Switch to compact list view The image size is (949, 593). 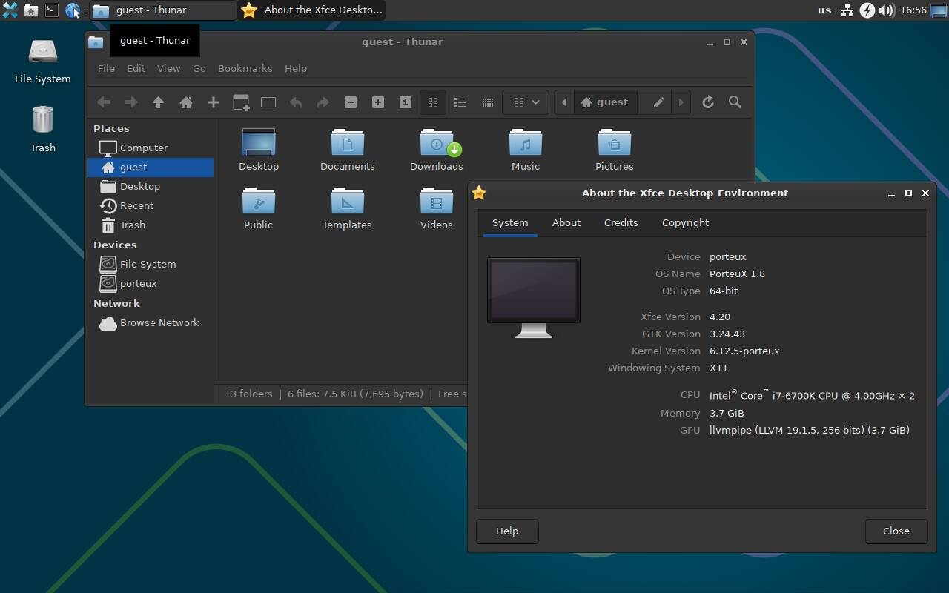tap(488, 102)
